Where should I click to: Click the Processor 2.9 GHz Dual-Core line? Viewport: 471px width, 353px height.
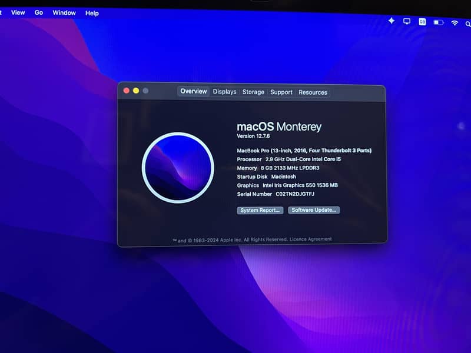288,159
